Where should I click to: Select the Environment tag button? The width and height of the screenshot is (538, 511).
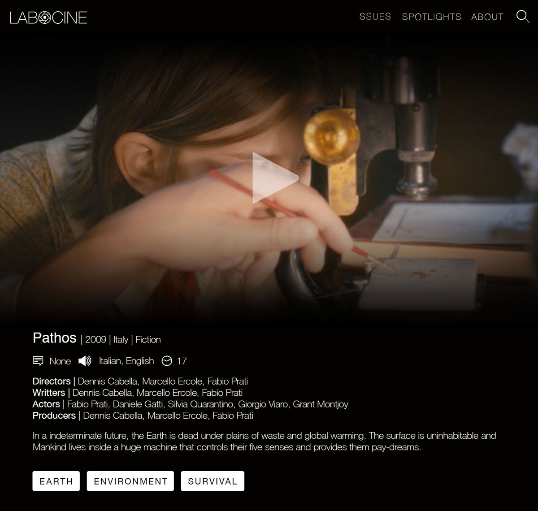click(130, 481)
